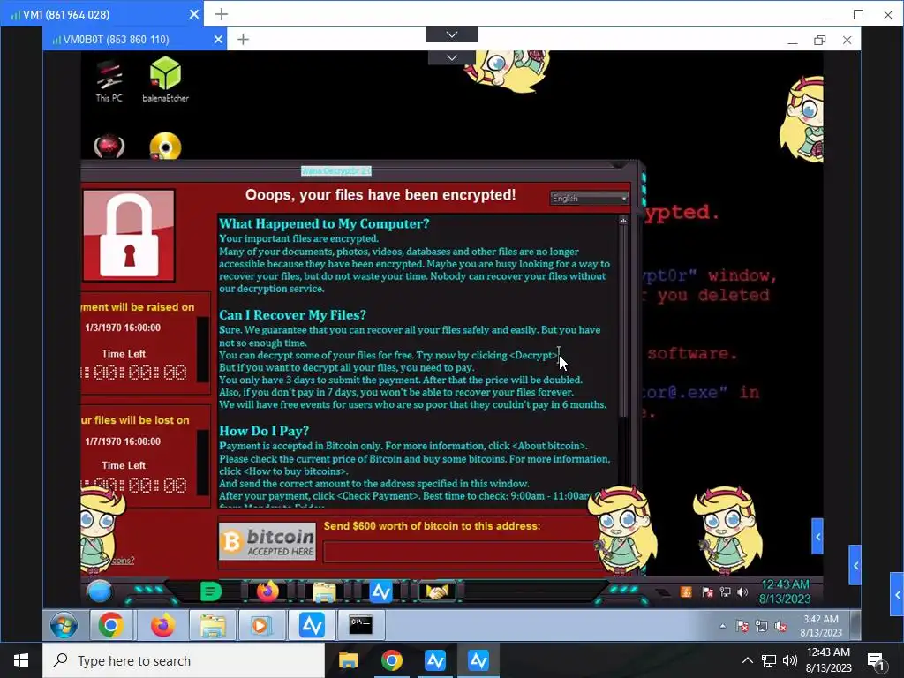Show hidden icons in the Windows 7 tray

[x=722, y=626]
